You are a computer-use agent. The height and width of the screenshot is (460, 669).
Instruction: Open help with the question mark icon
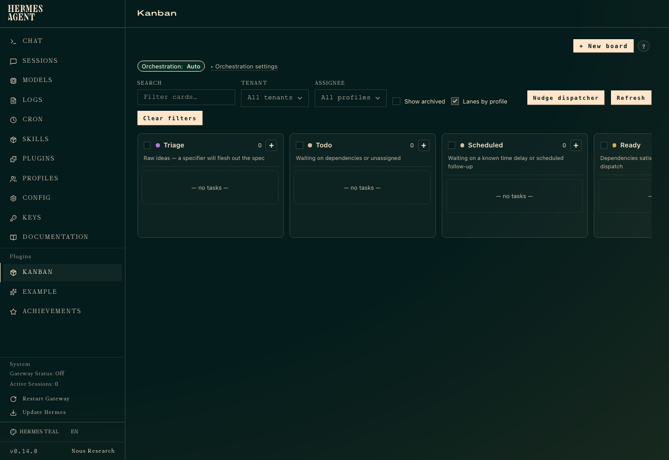[x=644, y=46]
